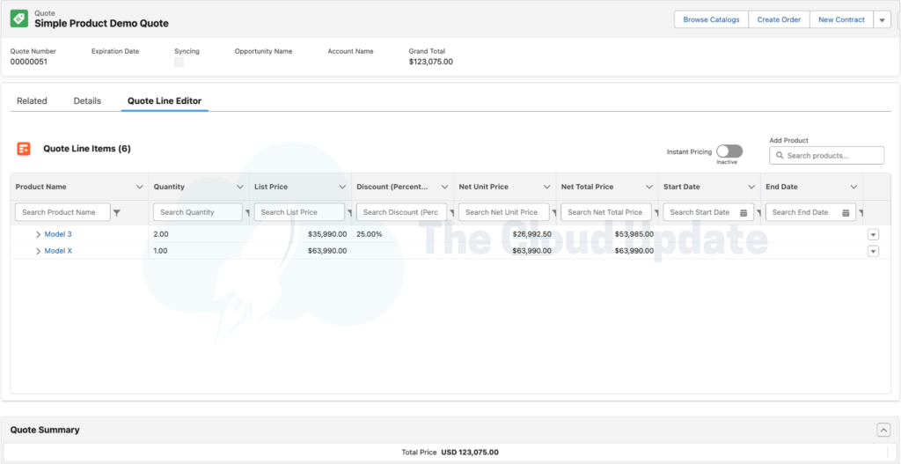901x464 pixels.
Task: Open Net Total Price column header menu
Action: click(x=649, y=187)
